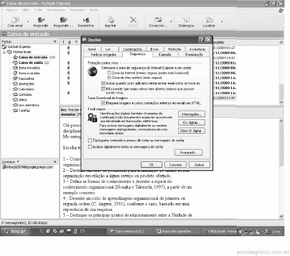Open the Editar menu

(26, 10)
